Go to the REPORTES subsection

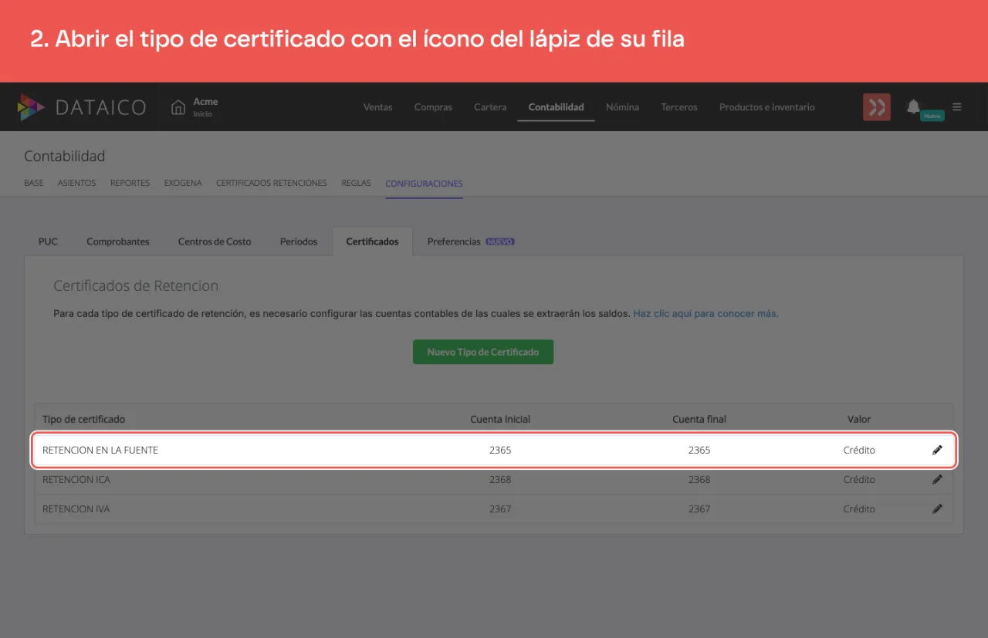click(130, 184)
